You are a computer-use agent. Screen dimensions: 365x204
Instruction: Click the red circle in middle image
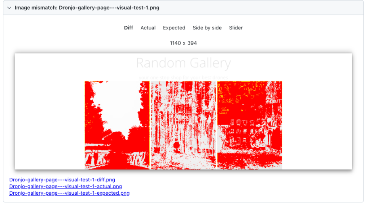coord(176,145)
